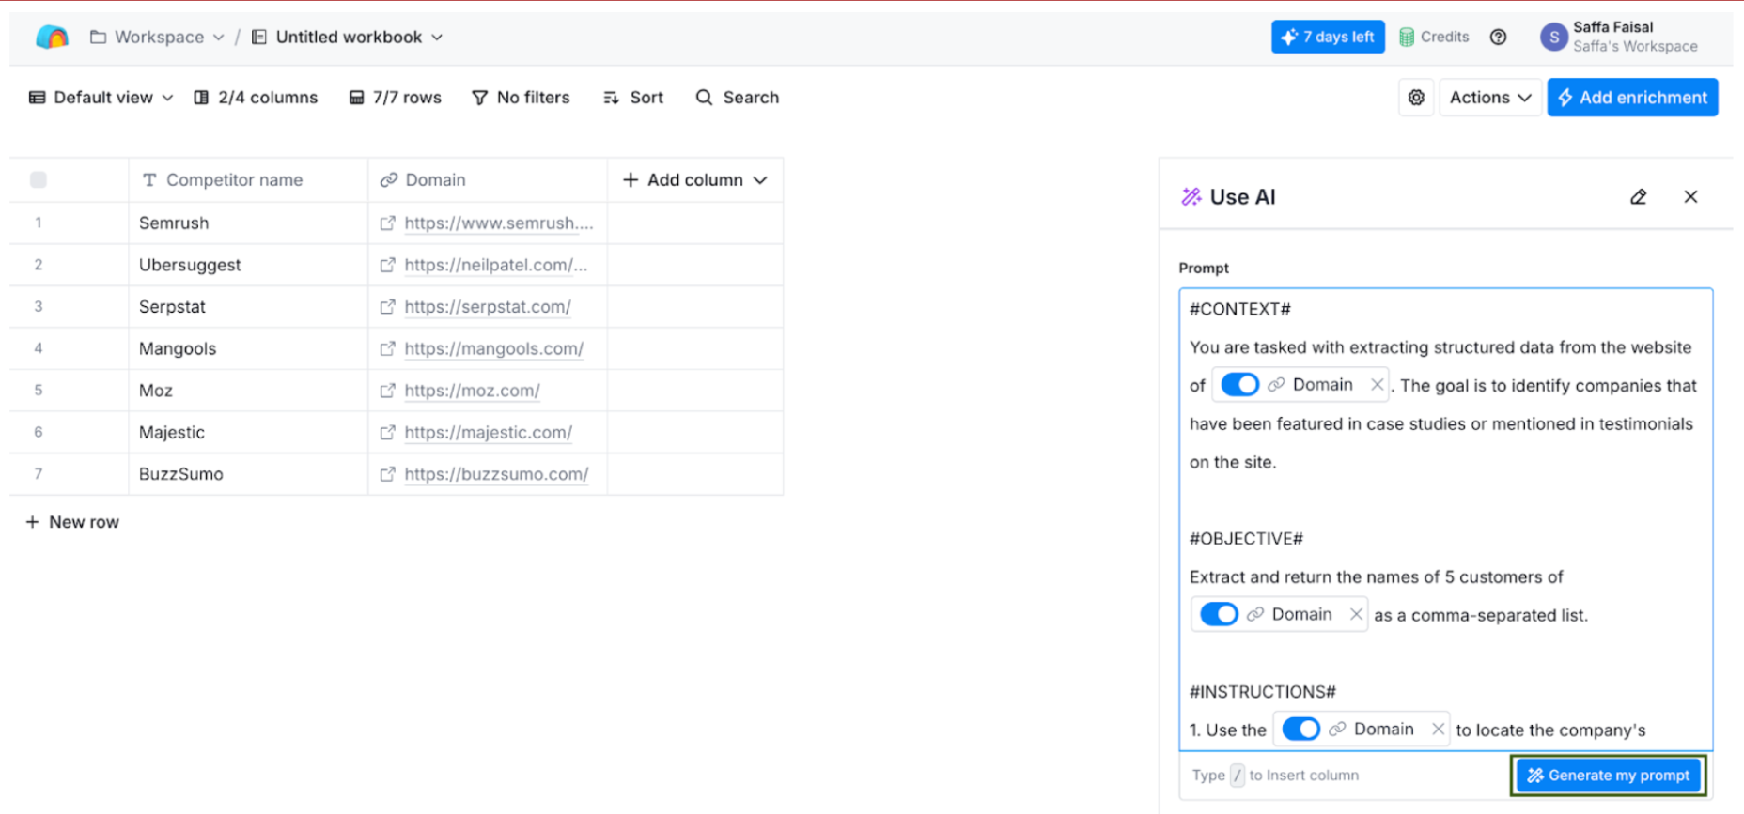The height and width of the screenshot is (814, 1744).
Task: Expand the Default view dropdown
Action: [x=101, y=98]
